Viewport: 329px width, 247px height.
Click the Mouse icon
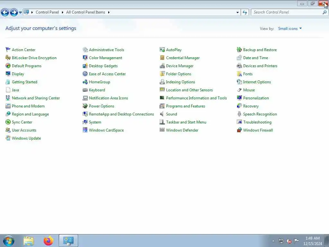239,90
